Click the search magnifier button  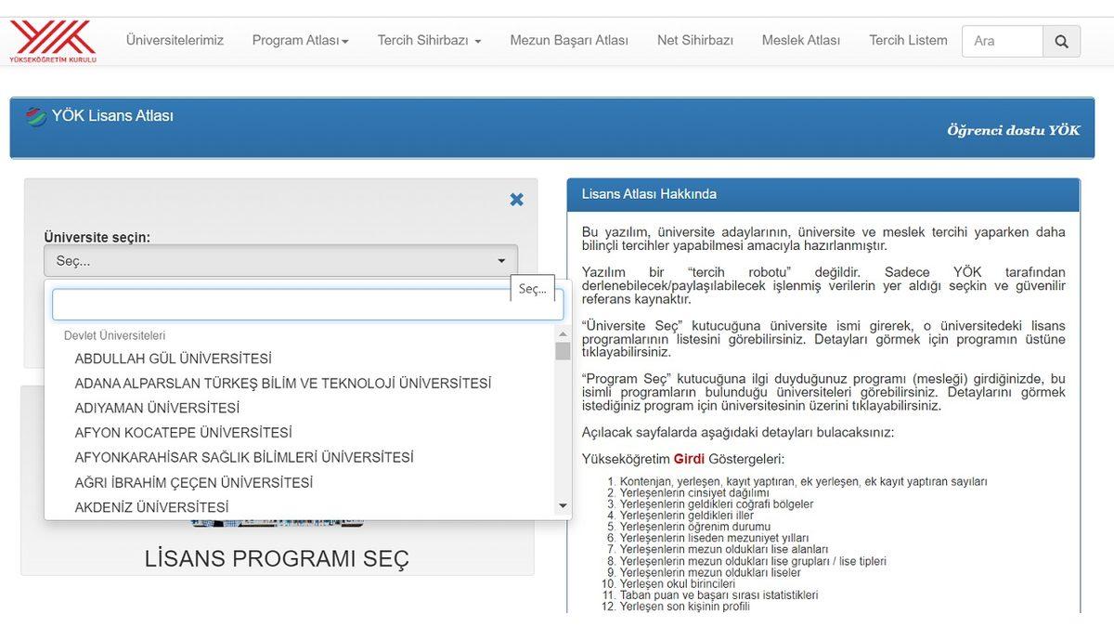coord(1061,41)
